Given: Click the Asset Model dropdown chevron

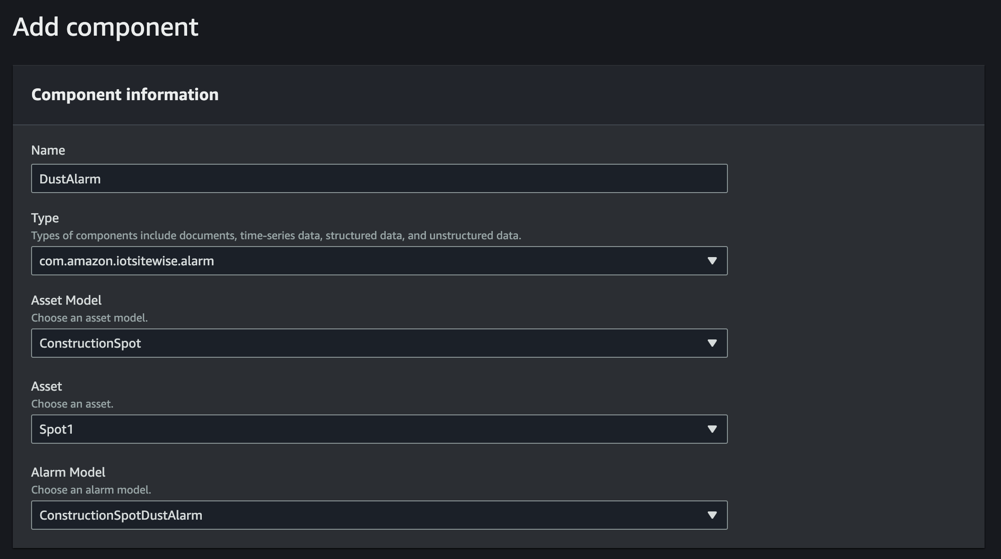Looking at the screenshot, I should [x=712, y=343].
